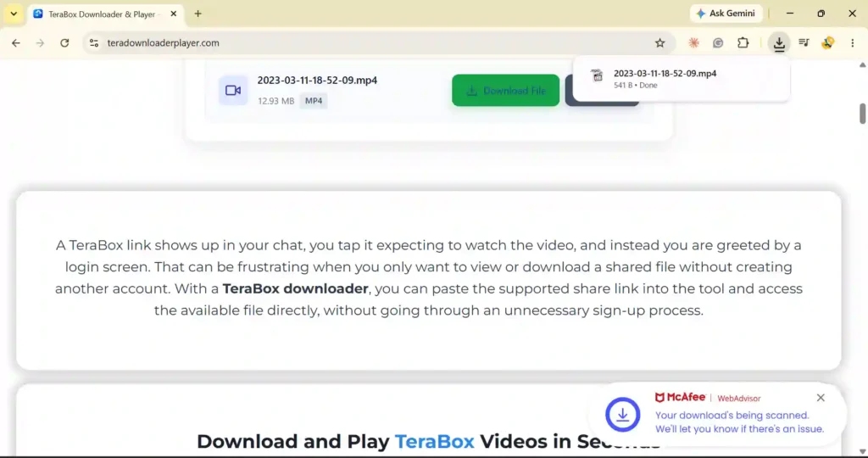Click the vertical scrollbar thumb
Screen dimensions: 868x458
pos(862,114)
